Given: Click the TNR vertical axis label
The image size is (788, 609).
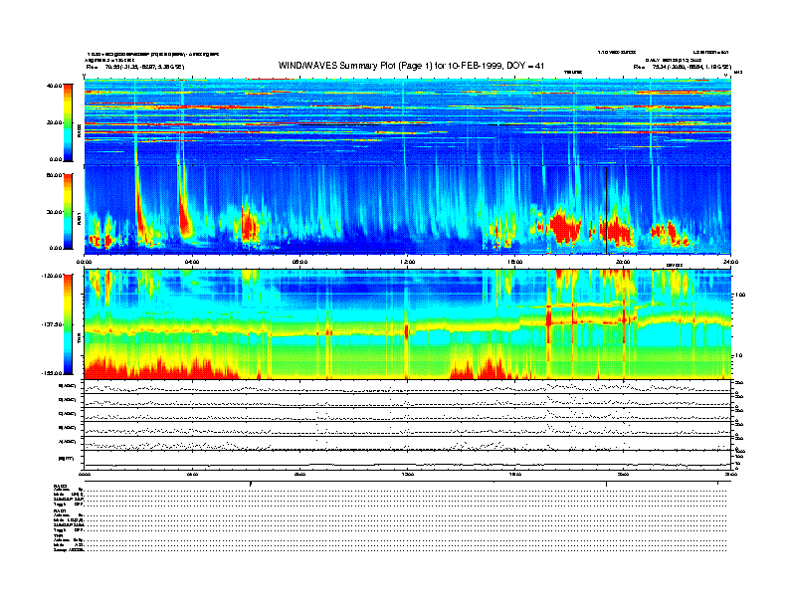Looking at the screenshot, I should pyautogui.click(x=79, y=340).
